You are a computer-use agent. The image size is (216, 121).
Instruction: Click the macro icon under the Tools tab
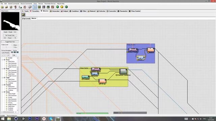pos(23,14)
